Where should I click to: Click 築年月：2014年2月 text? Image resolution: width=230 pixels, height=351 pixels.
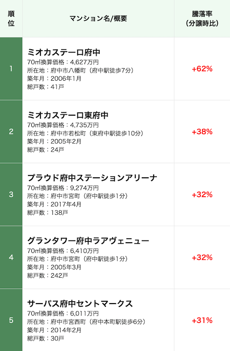[x=54, y=330]
